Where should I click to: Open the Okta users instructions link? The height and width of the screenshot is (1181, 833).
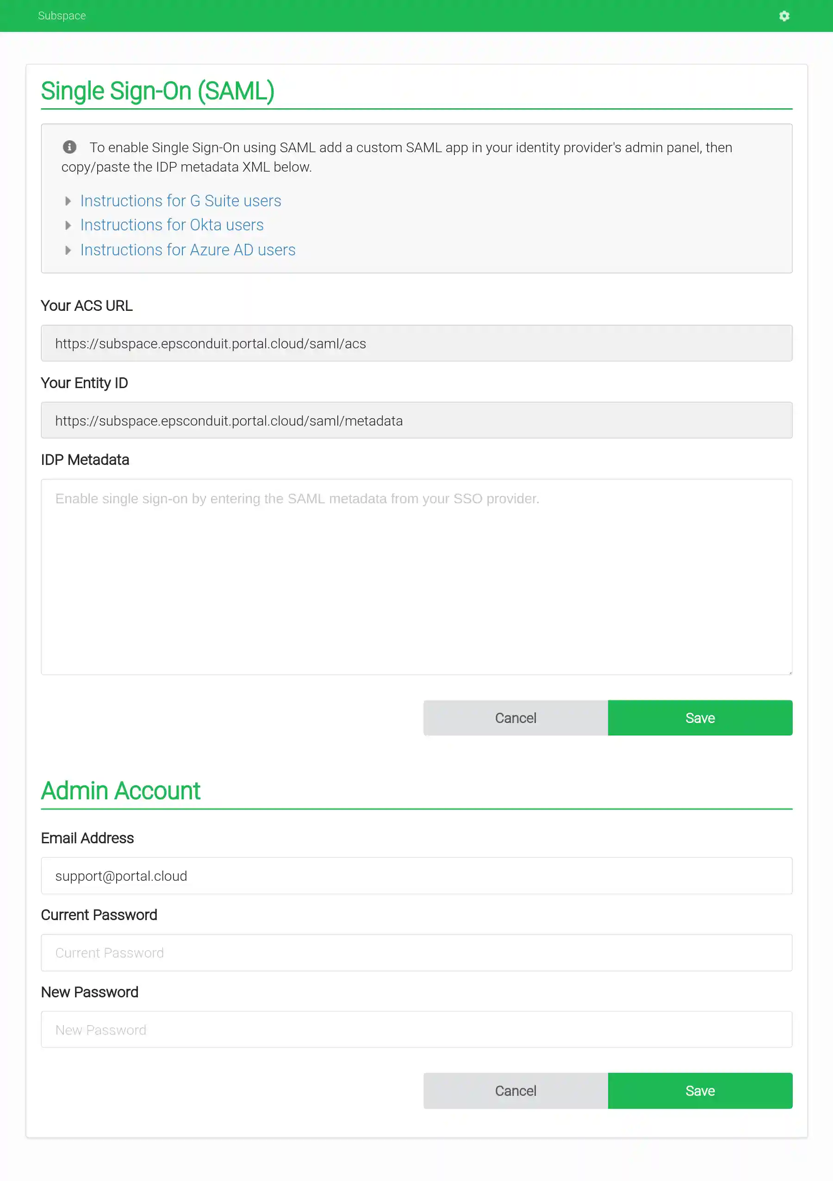tap(172, 225)
